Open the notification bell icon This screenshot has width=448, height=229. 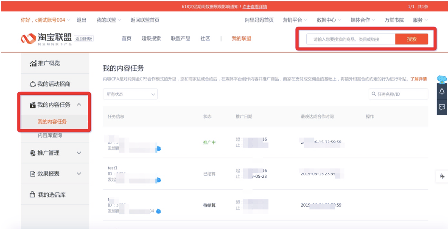[x=442, y=91]
